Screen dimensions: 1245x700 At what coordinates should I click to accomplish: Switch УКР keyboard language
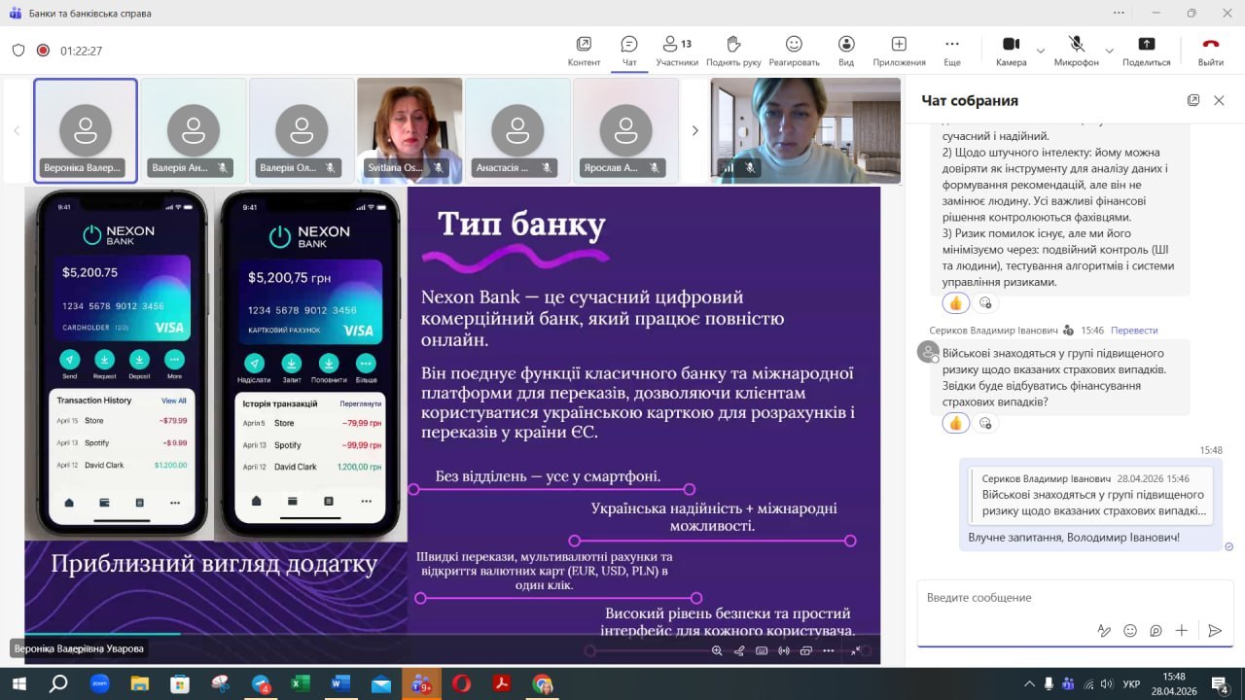tap(1131, 683)
